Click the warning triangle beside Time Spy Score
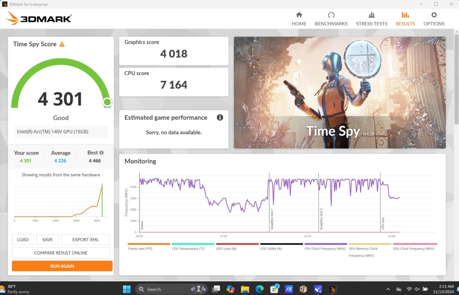The width and height of the screenshot is (459, 295). [62, 44]
